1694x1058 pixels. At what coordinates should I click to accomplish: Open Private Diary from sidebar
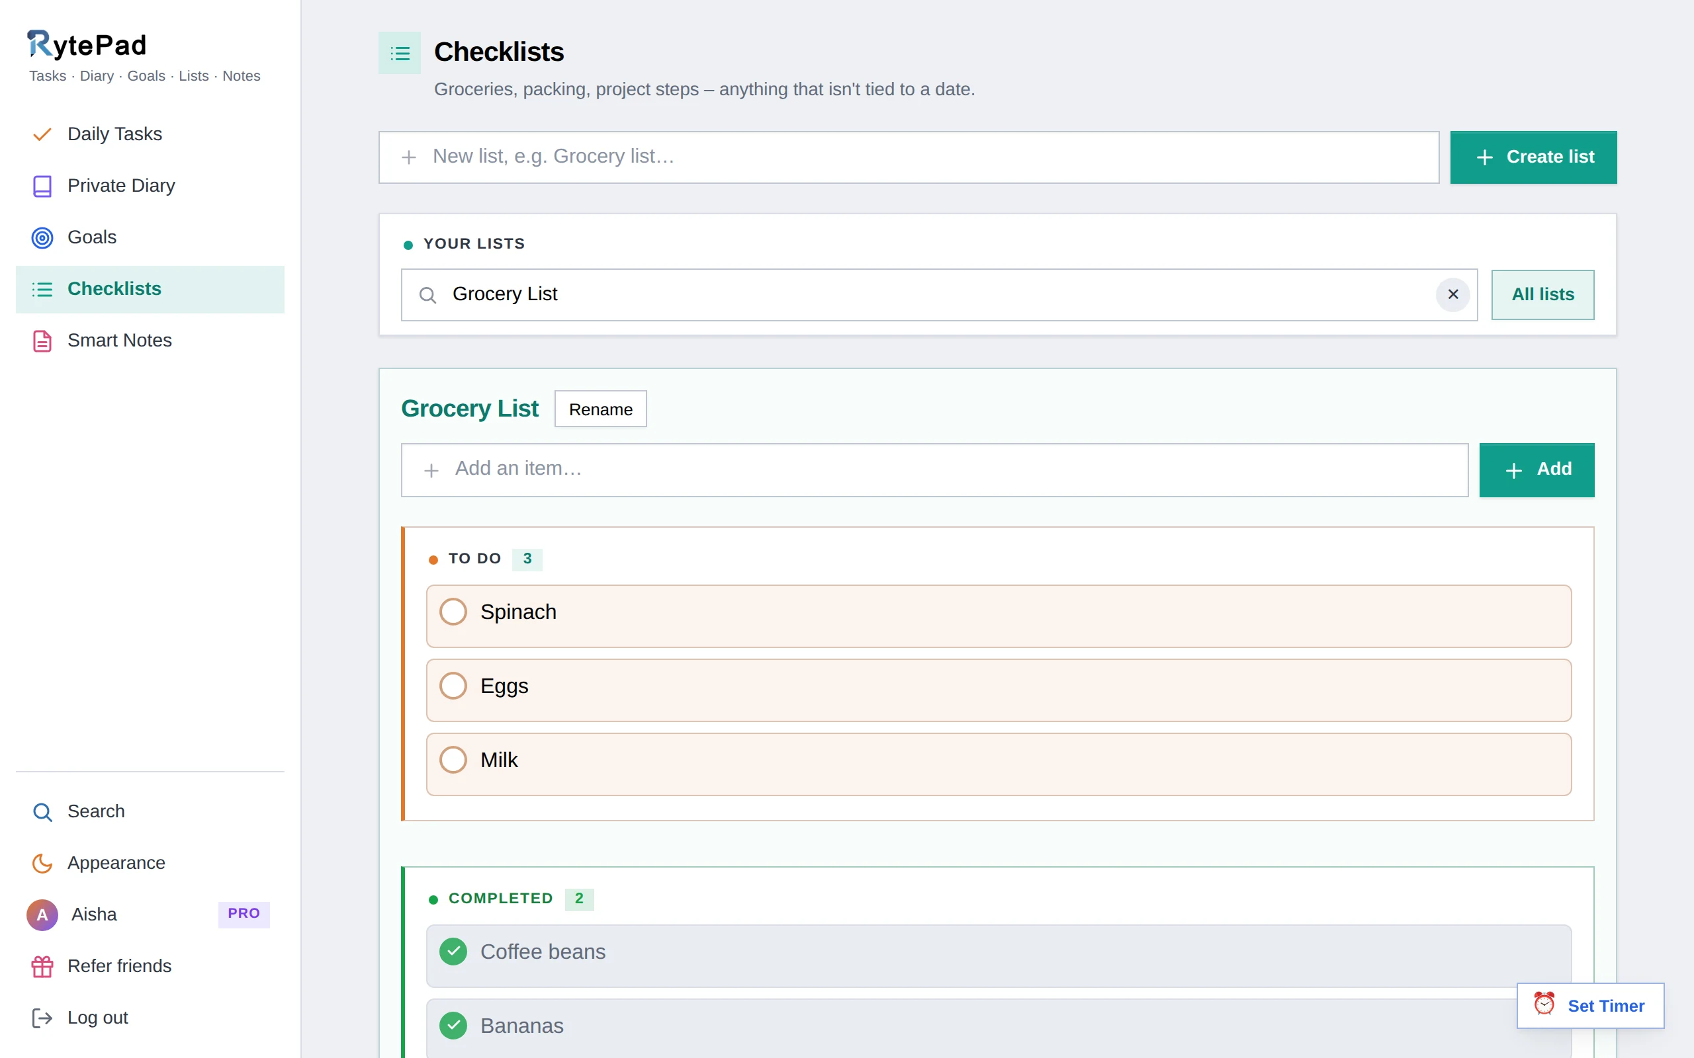pyautogui.click(x=150, y=186)
